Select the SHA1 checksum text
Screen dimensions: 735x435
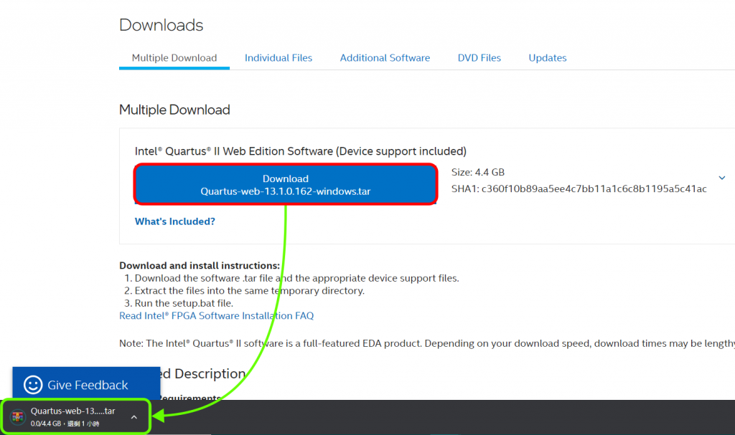click(x=579, y=188)
